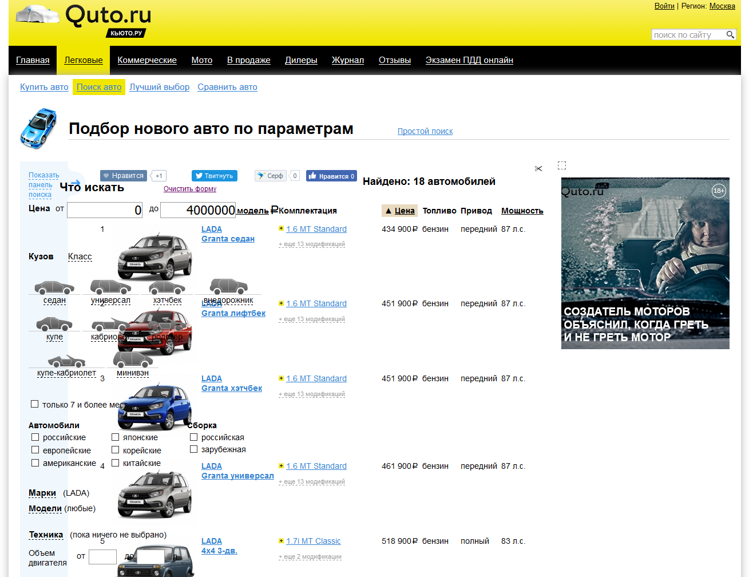The width and height of the screenshot is (753, 577).
Task: Tick the японские checkbox
Action: tap(115, 437)
